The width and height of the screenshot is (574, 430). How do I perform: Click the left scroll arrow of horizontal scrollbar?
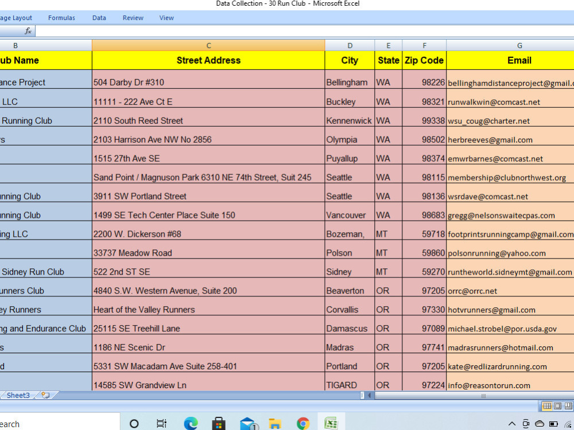point(369,395)
